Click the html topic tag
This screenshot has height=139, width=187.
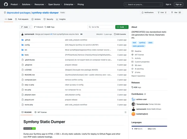click(134, 43)
